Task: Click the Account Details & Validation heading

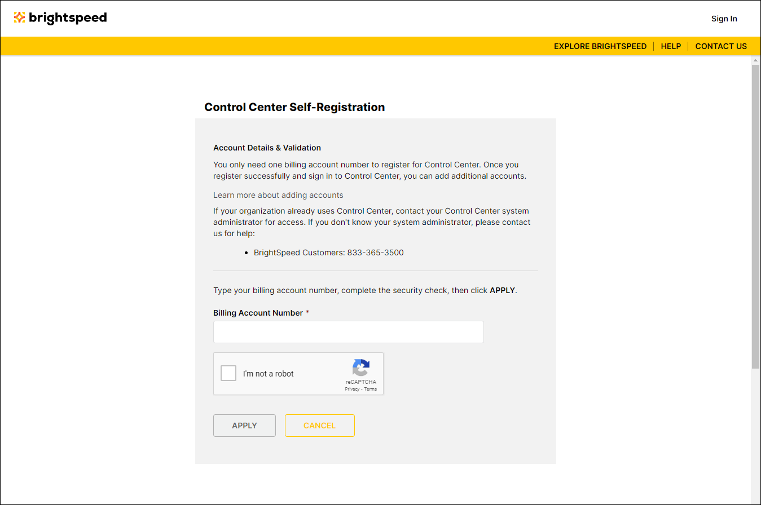Action: [x=267, y=148]
